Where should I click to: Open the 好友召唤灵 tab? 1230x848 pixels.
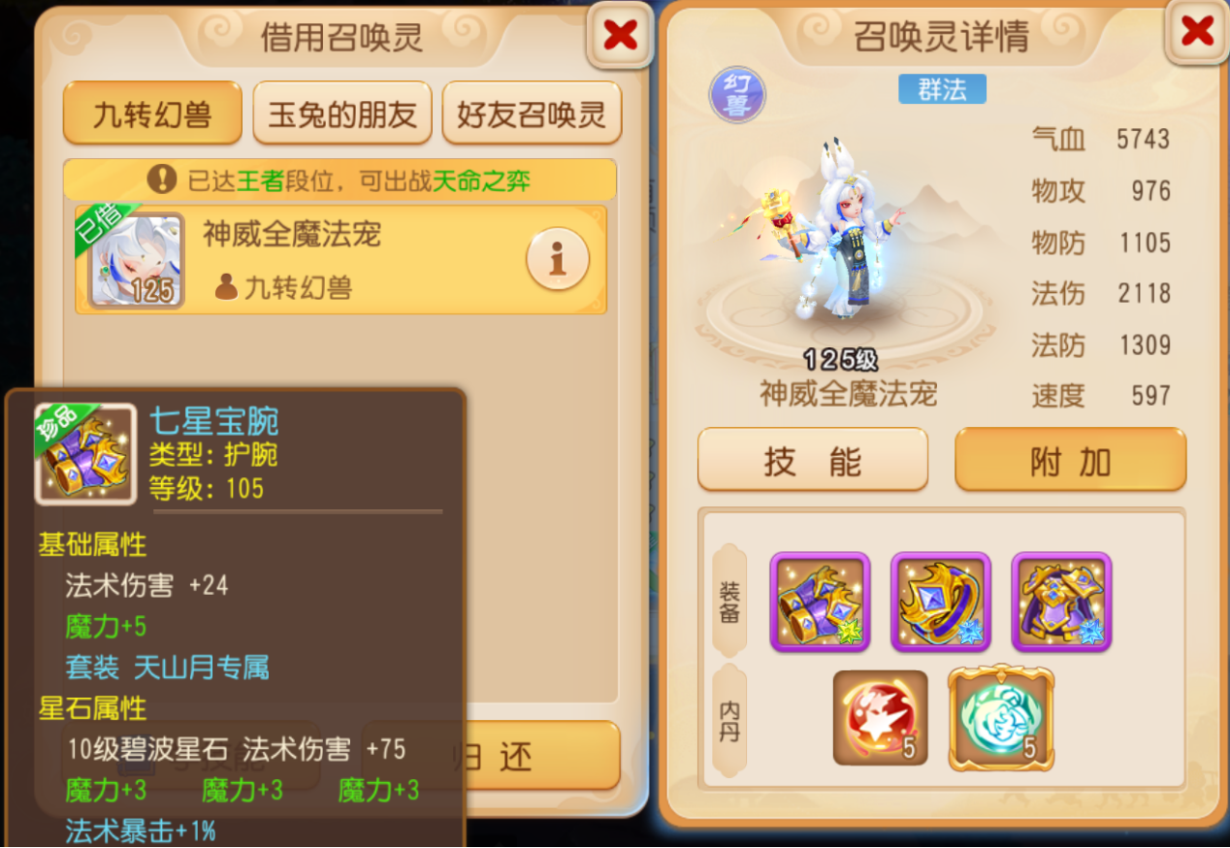(532, 114)
